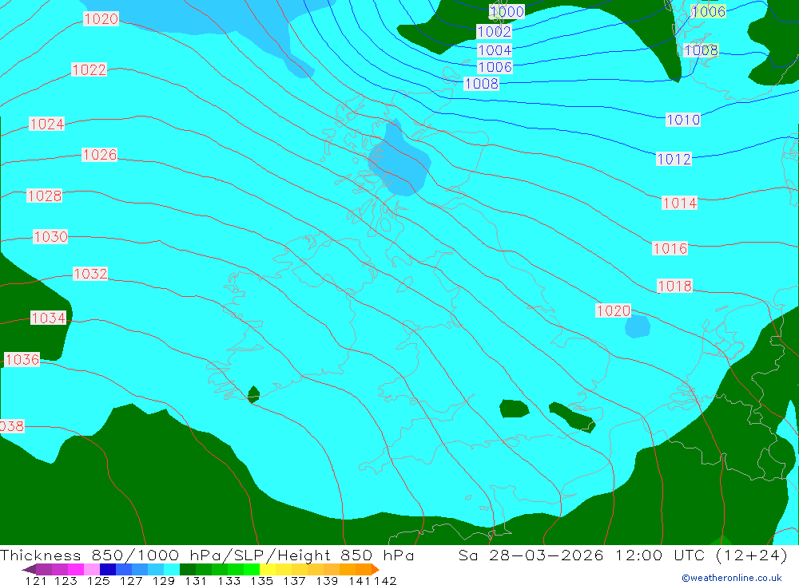This screenshot has height=585, width=799.
Task: Select the 1016 pressure contour label
Action: tap(670, 248)
